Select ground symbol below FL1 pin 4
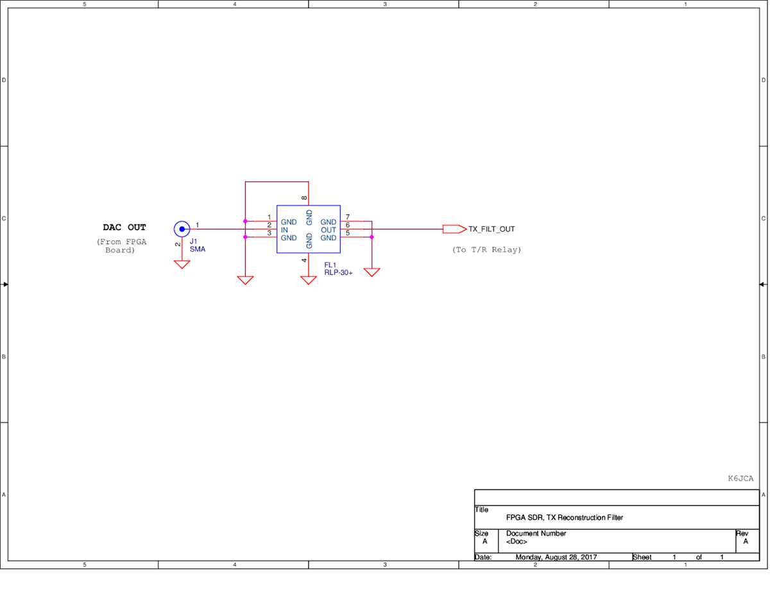Image resolution: width=770 pixels, height=594 pixels. coord(309,280)
